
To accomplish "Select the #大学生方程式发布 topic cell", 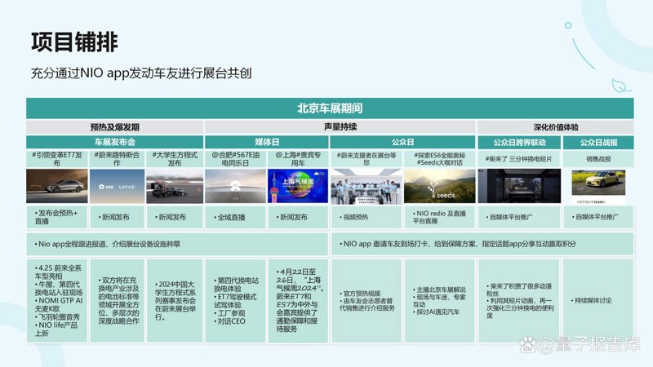I will pos(175,159).
